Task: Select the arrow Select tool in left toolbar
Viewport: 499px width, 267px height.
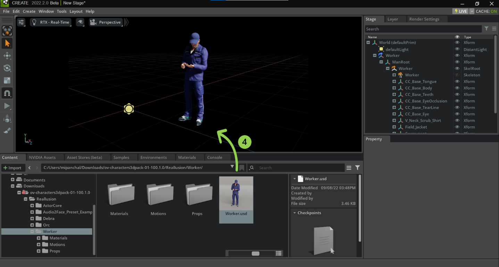Action: 7,43
